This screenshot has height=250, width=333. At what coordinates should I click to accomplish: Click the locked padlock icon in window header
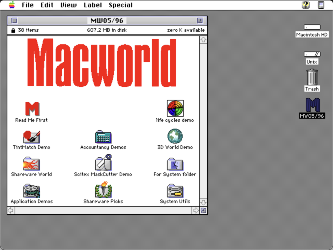(13, 30)
